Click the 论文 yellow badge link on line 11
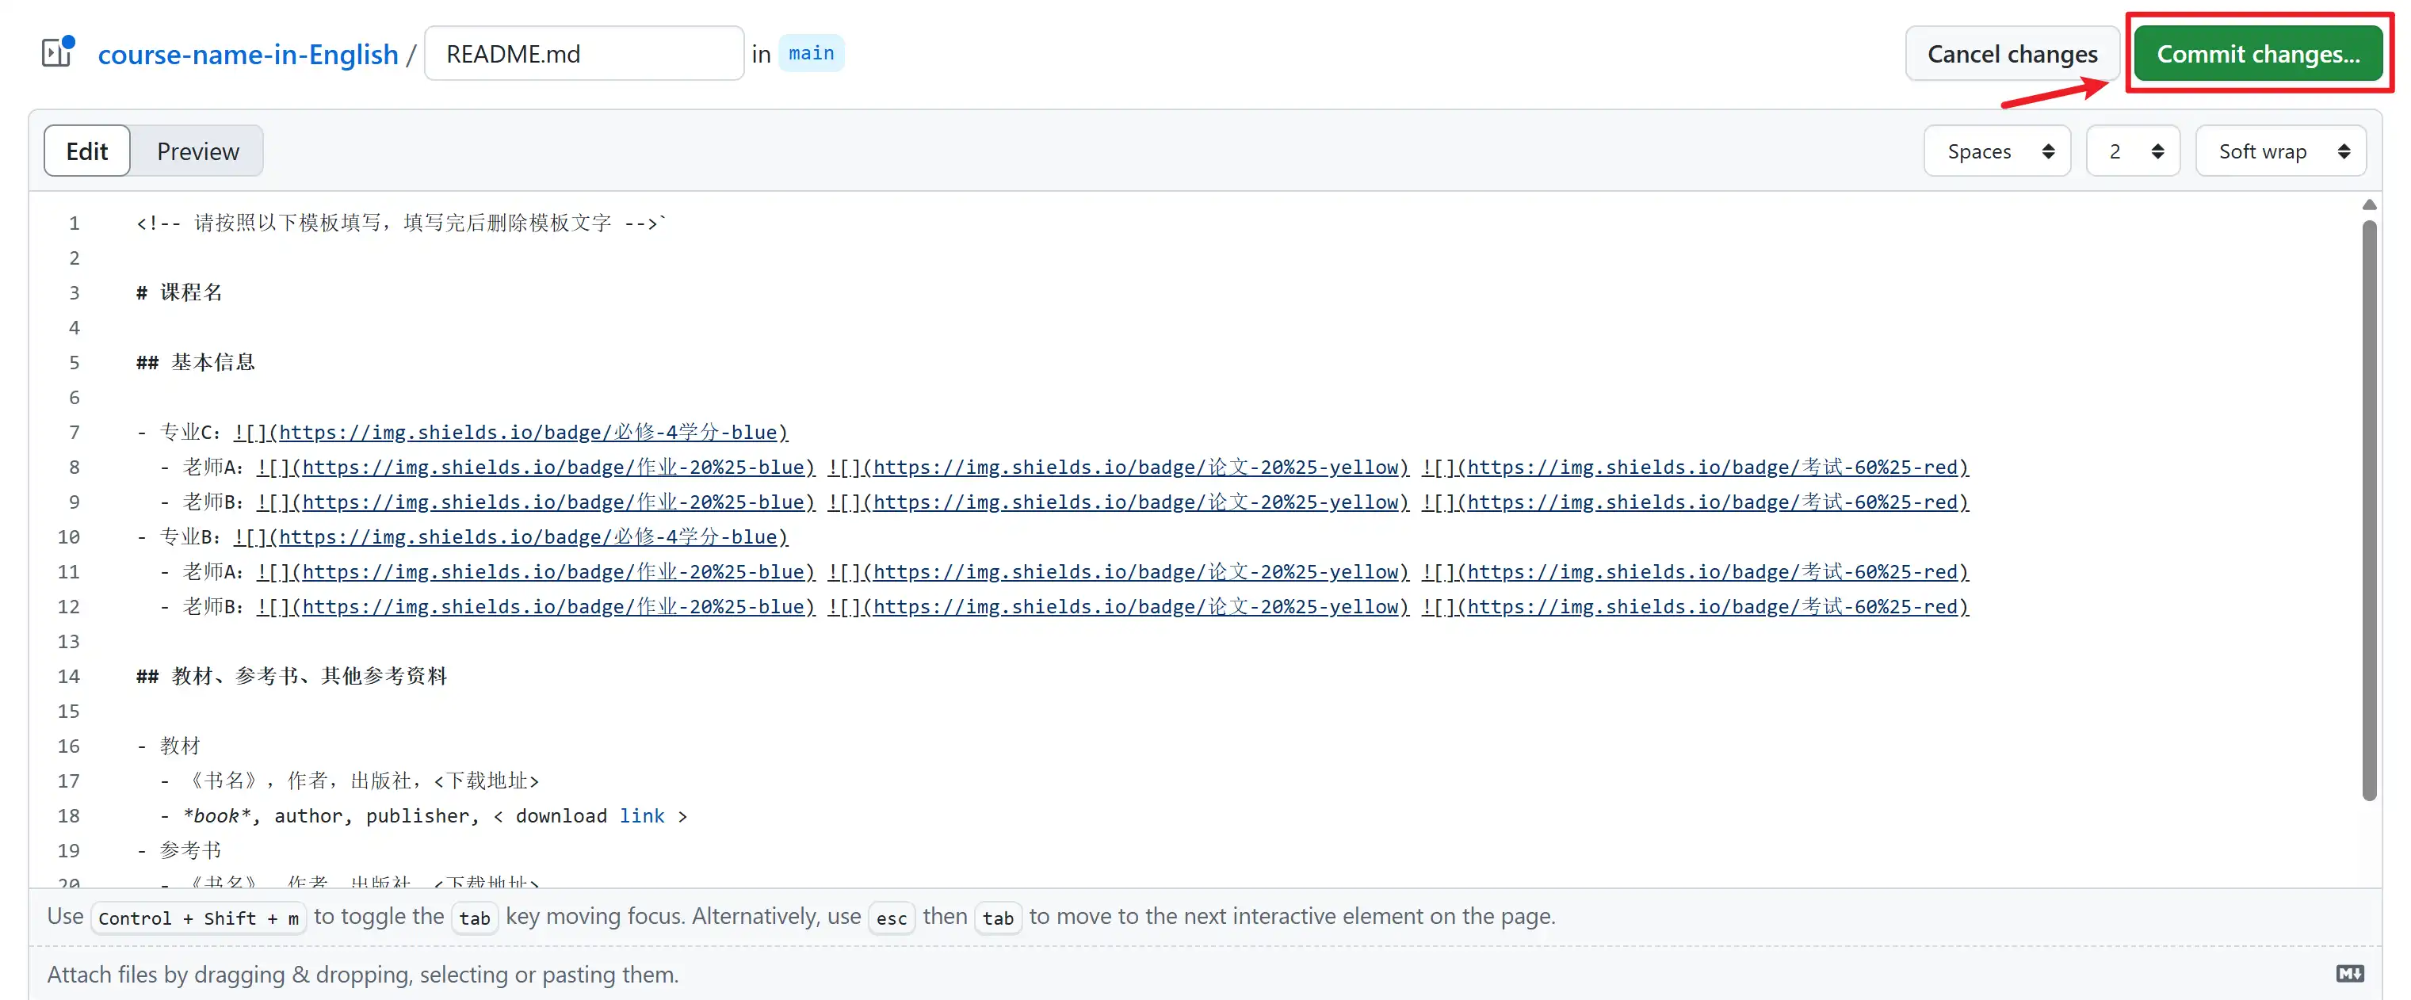Image resolution: width=2411 pixels, height=1000 pixels. click(1118, 571)
